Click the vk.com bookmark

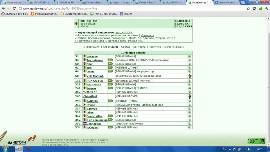coord(126,14)
